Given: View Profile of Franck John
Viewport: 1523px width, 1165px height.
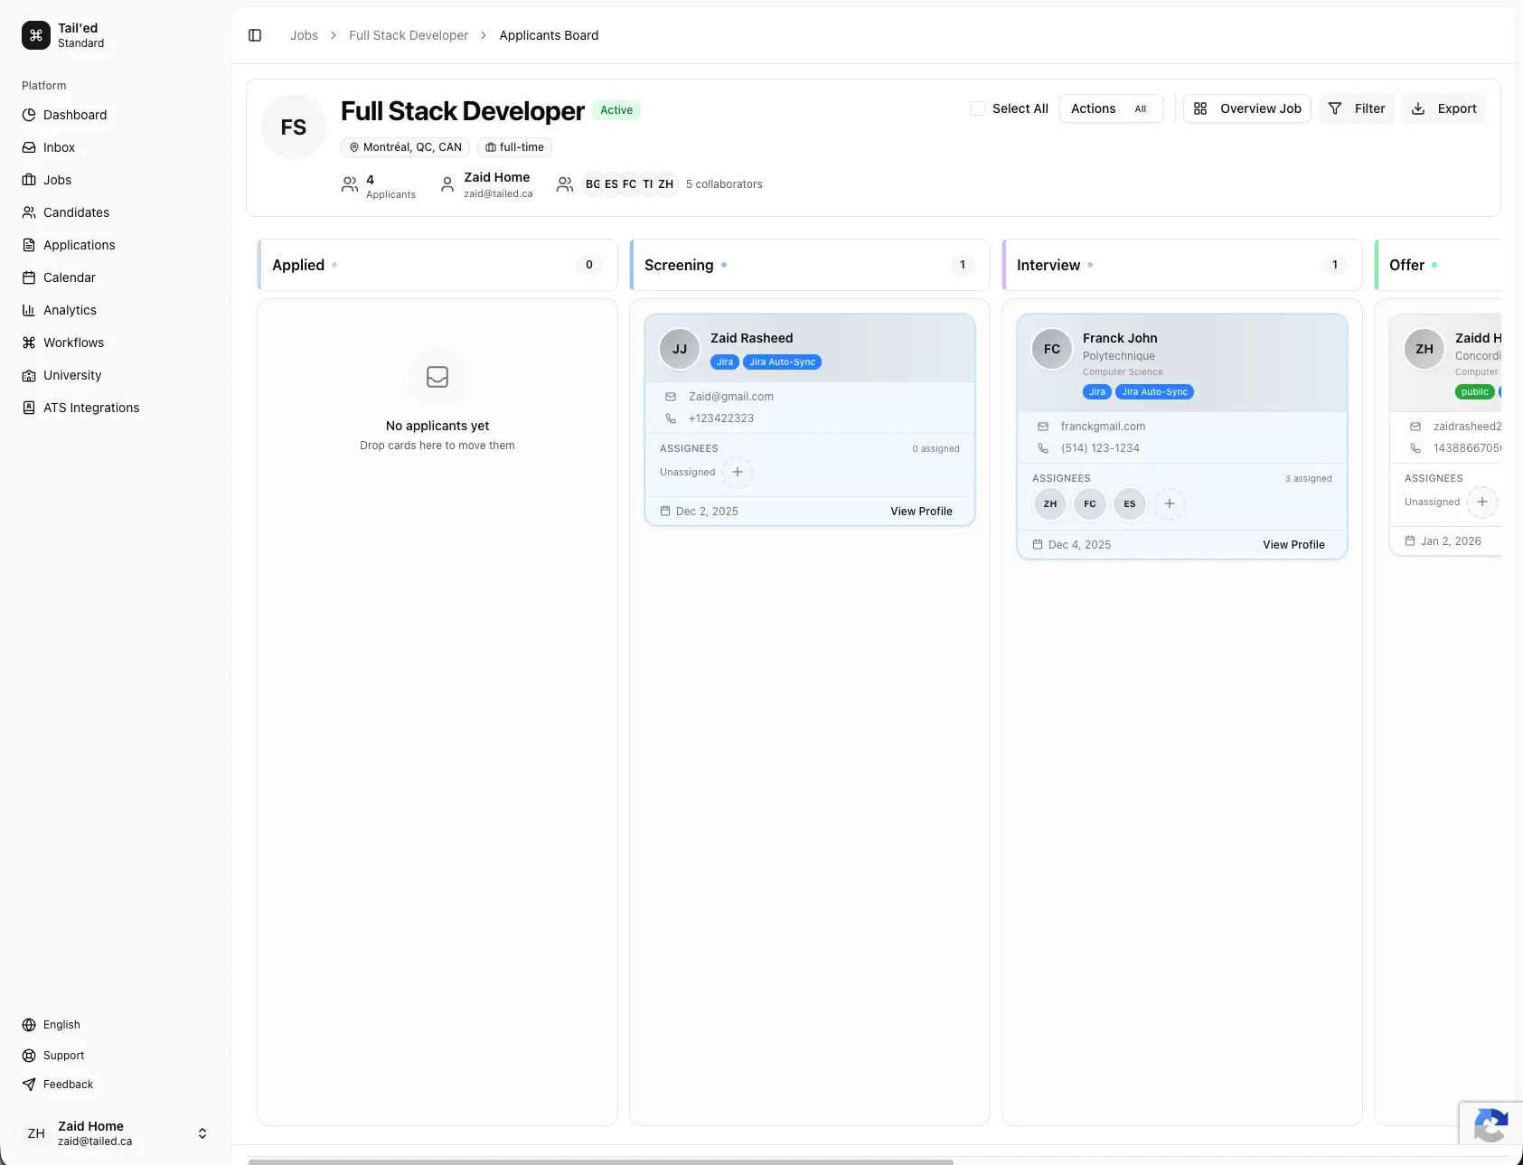Looking at the screenshot, I should pos(1293,545).
